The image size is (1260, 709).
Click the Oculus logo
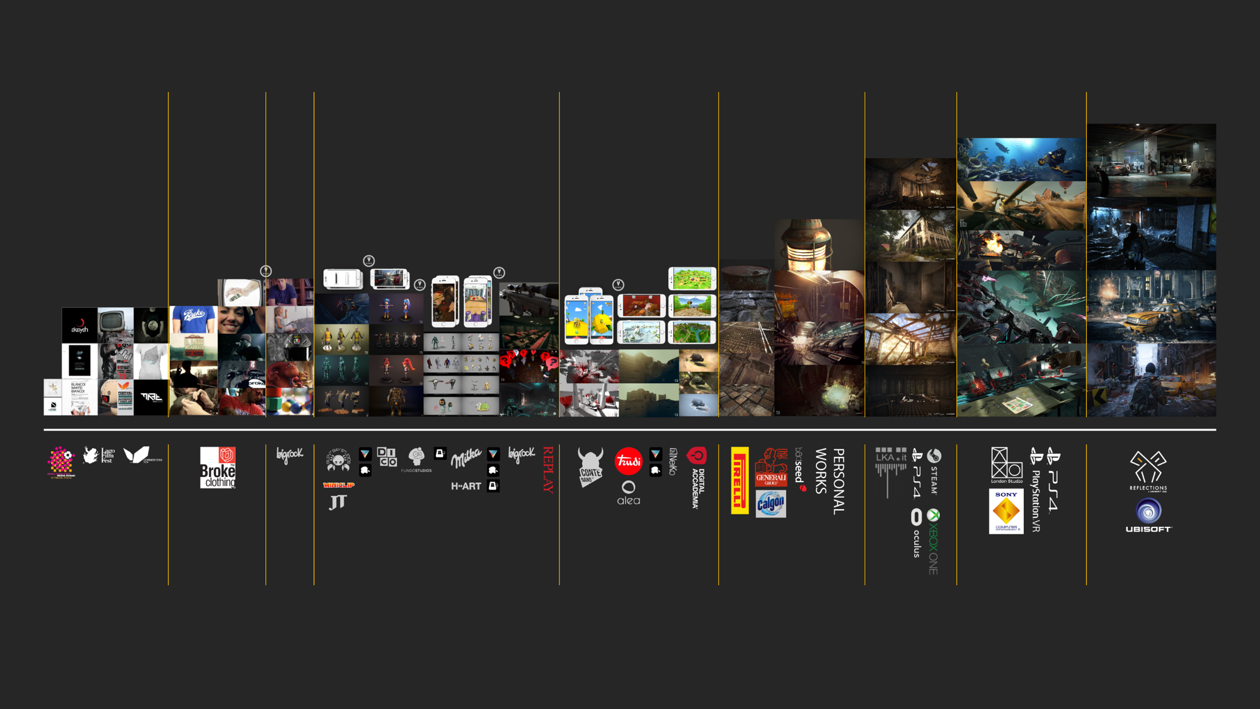pos(917,533)
